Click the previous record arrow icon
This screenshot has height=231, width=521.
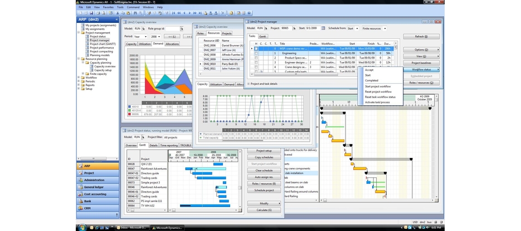(184, 13)
